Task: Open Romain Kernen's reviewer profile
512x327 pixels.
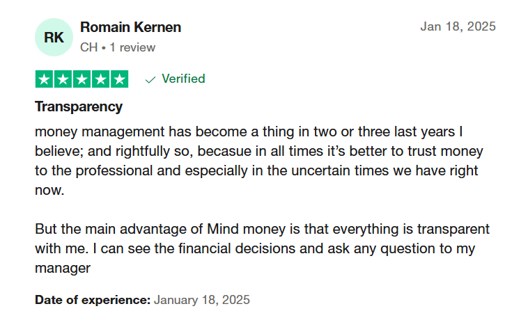Action: (x=131, y=27)
